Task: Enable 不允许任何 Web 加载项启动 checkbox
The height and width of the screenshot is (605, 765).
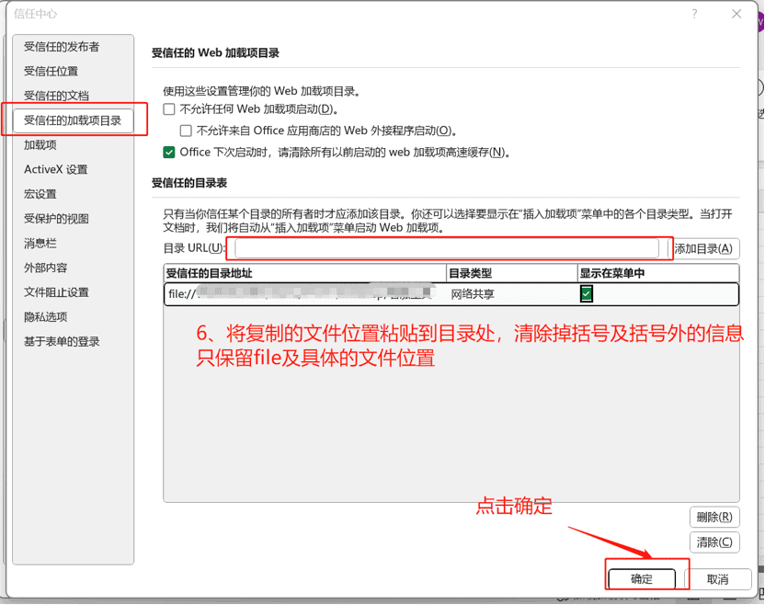Action: point(169,109)
